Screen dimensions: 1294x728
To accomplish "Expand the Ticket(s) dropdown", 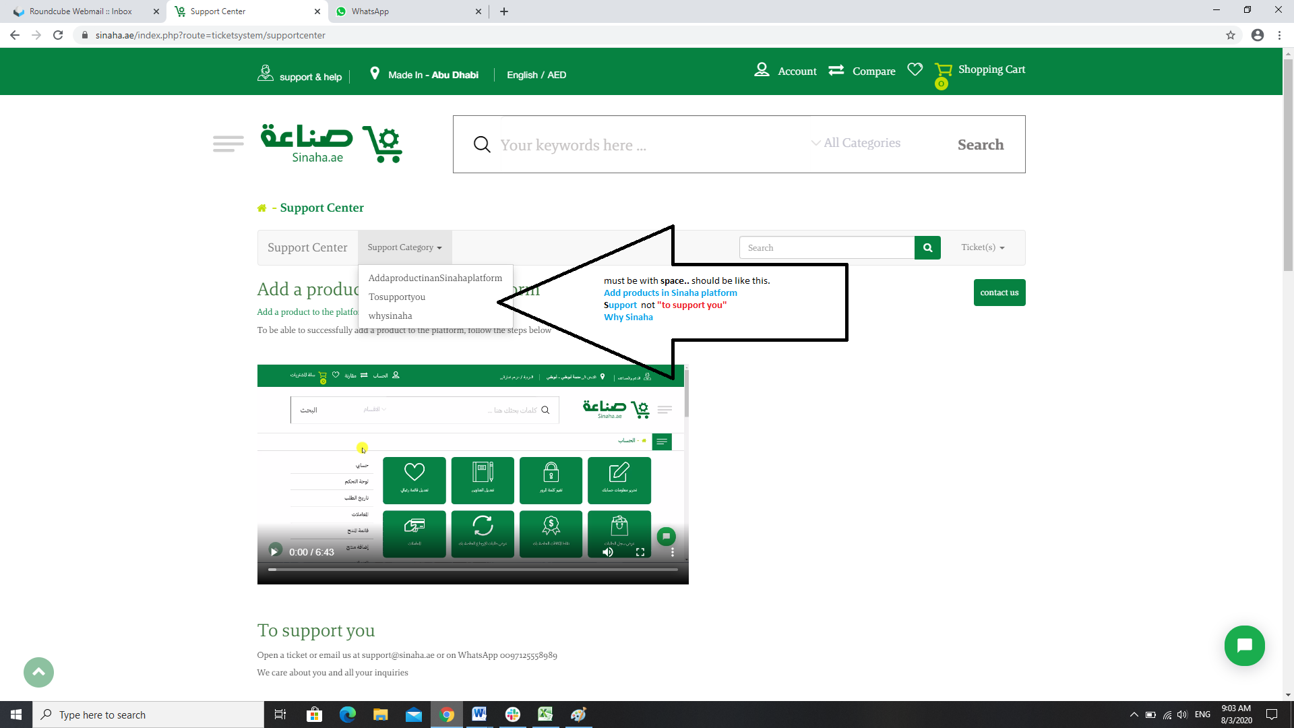I will click(983, 247).
